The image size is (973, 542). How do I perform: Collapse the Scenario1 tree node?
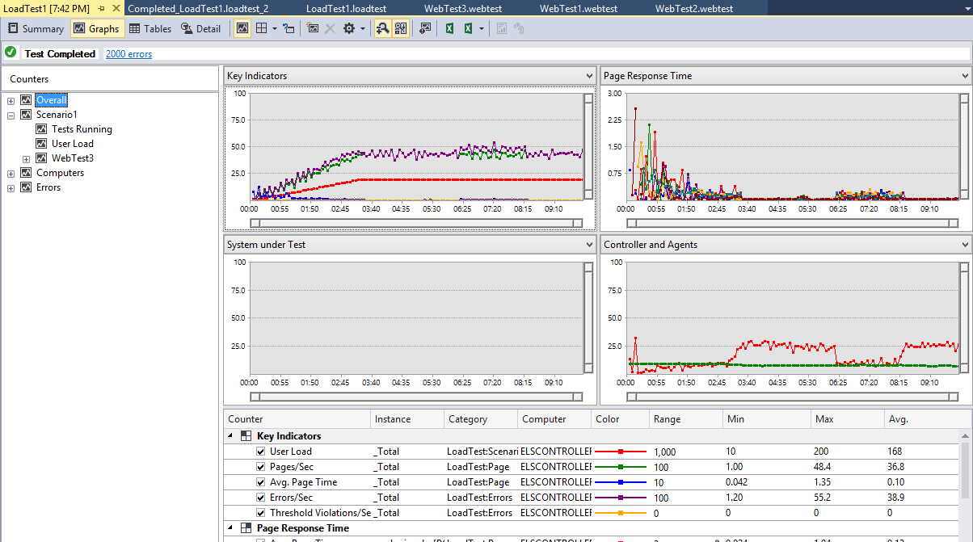11,115
